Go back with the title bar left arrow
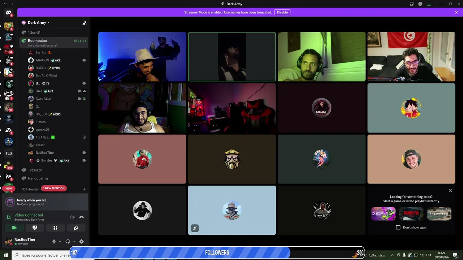The image size is (463, 260). click(5, 4)
